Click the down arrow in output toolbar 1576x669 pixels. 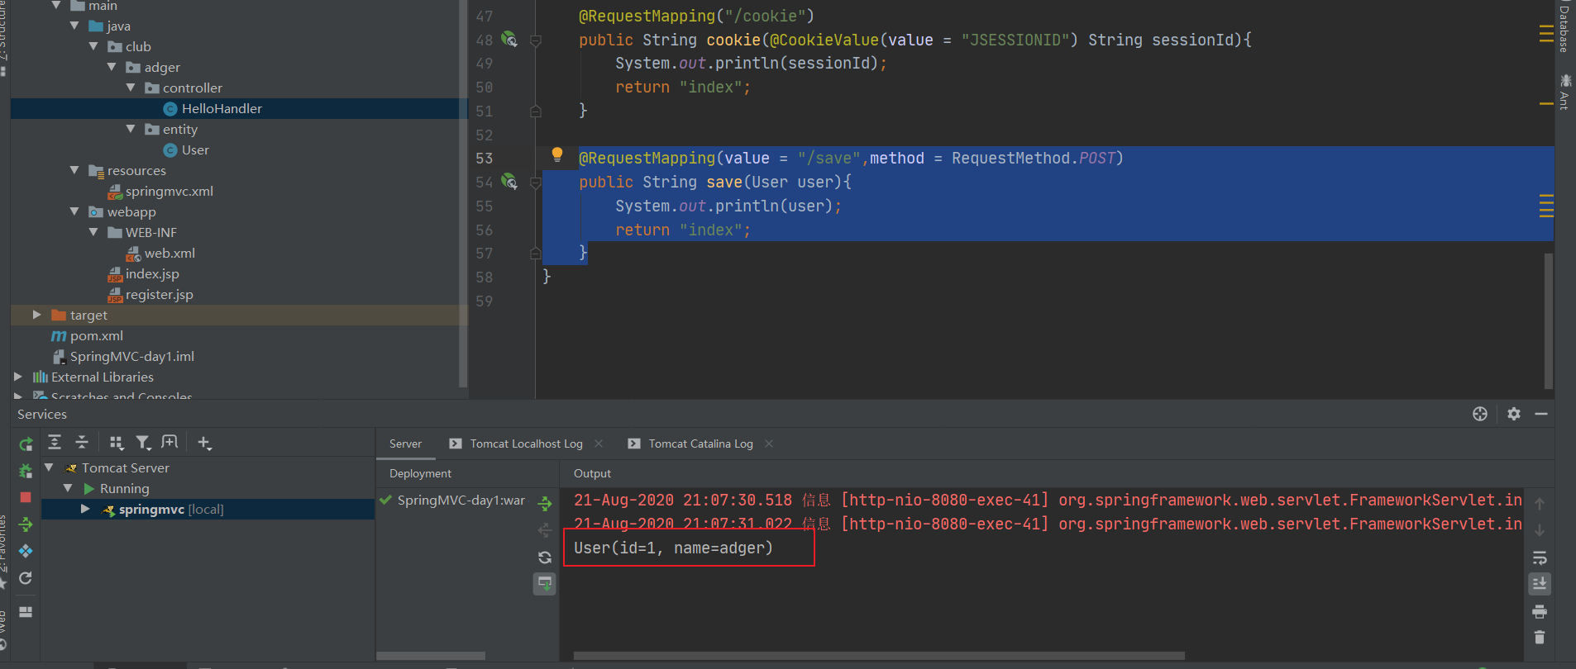click(x=1540, y=530)
